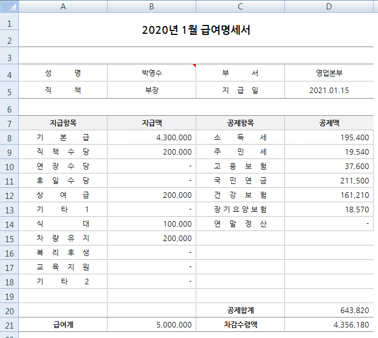Select the 주민세 value 19,540

[329, 152]
